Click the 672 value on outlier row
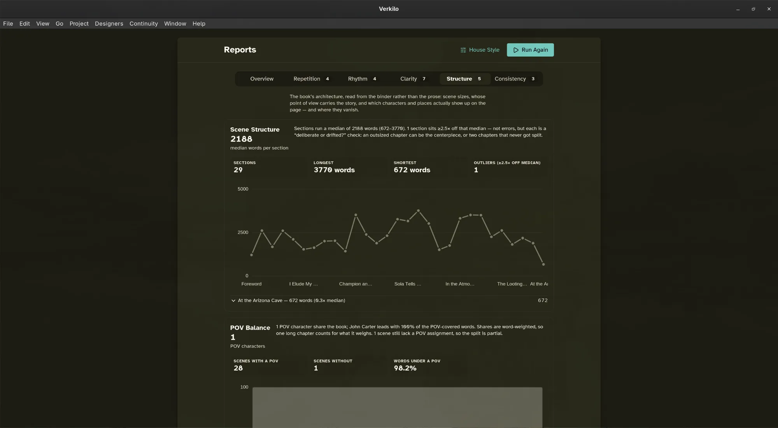This screenshot has width=778, height=428. (x=543, y=300)
